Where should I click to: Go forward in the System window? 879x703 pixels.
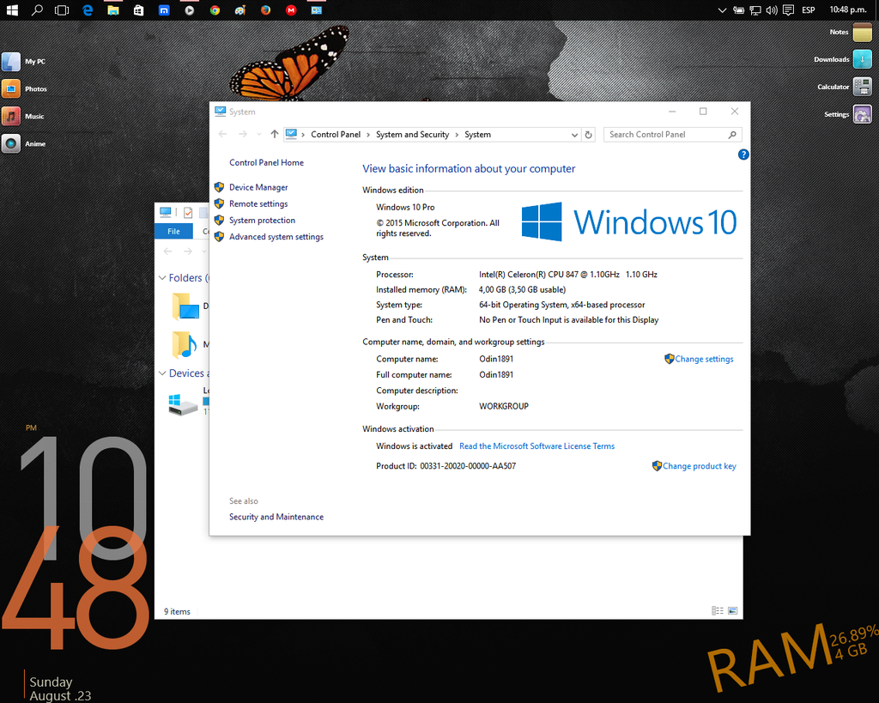[243, 134]
